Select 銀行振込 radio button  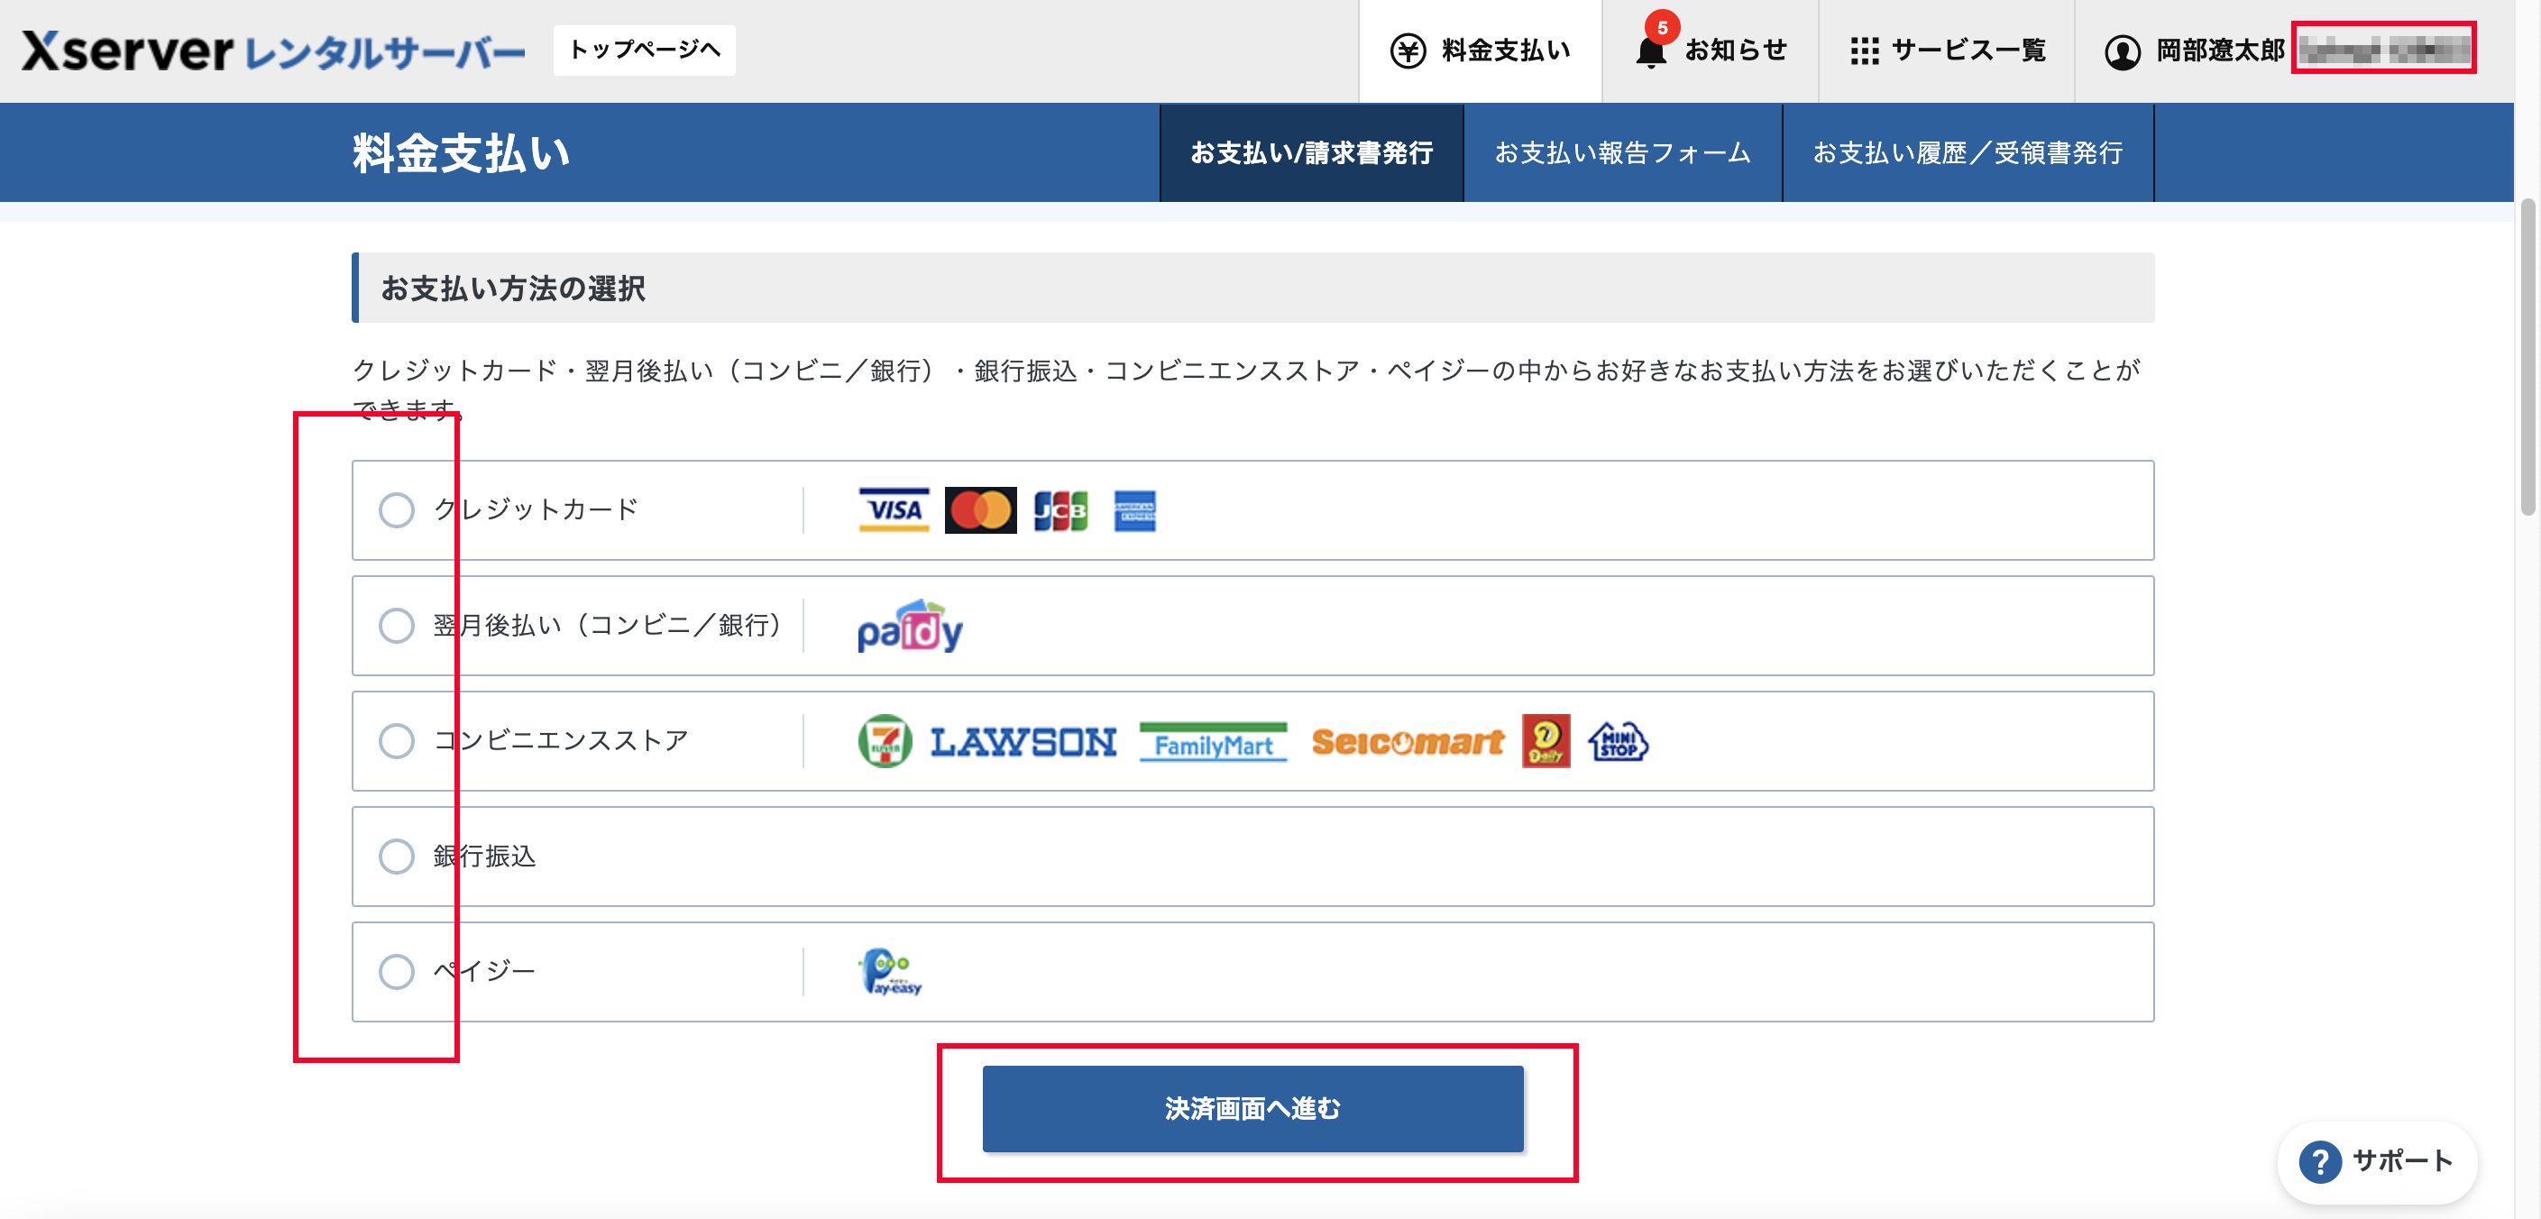click(x=397, y=856)
